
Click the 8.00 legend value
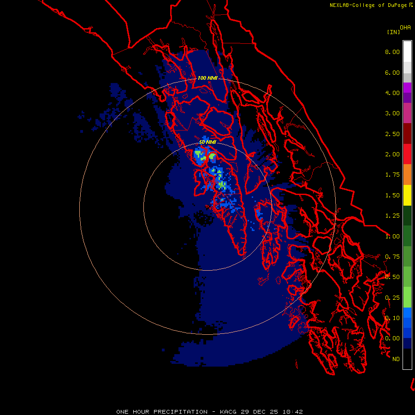coord(392,52)
